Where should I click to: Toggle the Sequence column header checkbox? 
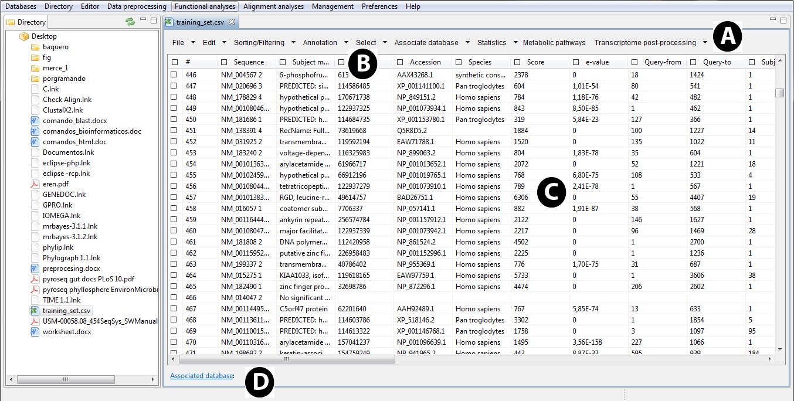[224, 62]
